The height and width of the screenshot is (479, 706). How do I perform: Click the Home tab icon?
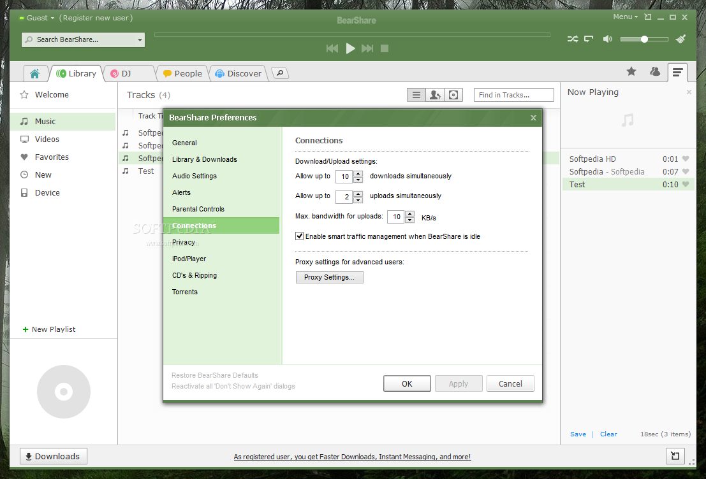pyautogui.click(x=34, y=73)
